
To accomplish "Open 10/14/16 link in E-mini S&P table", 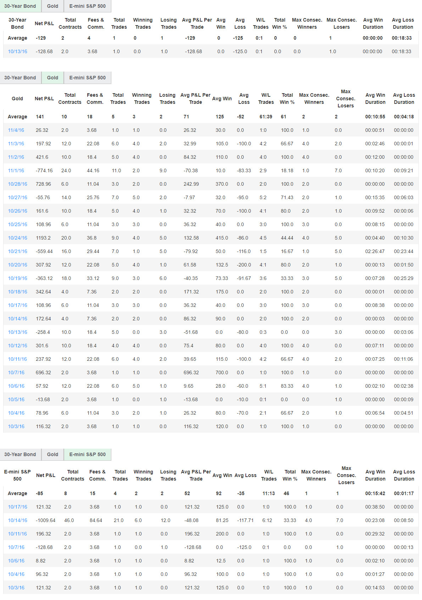I will pyautogui.click(x=17, y=520).
